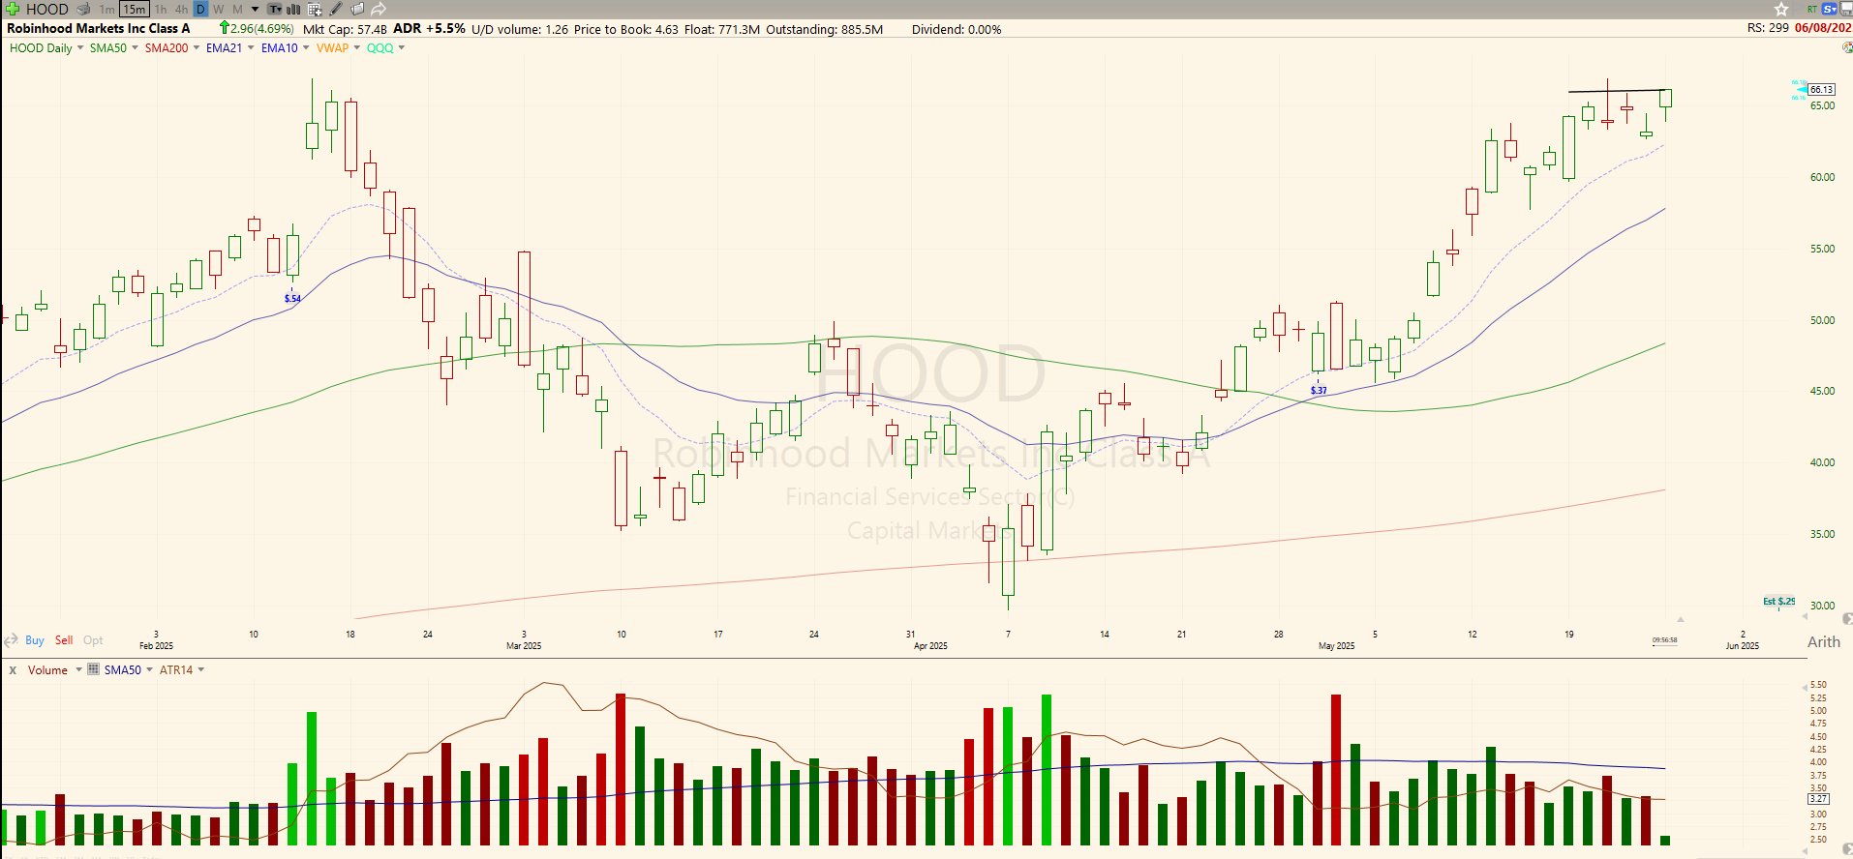Select the Weekly (W) timeframe
The height and width of the screenshot is (859, 1853).
[219, 9]
